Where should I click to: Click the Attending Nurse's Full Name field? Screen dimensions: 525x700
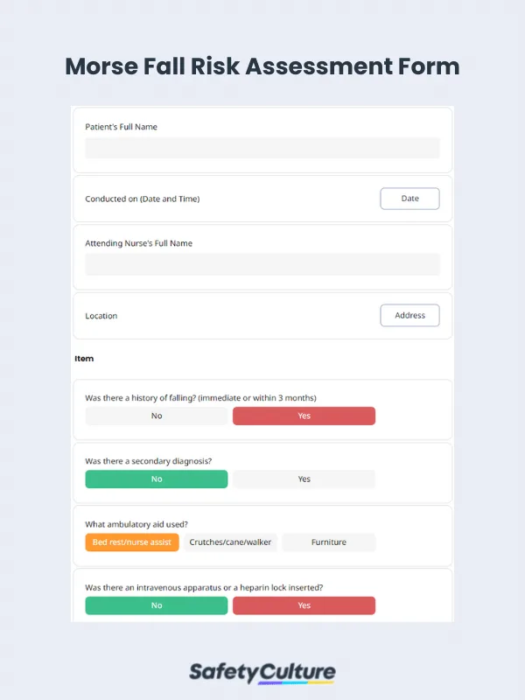pos(262,264)
